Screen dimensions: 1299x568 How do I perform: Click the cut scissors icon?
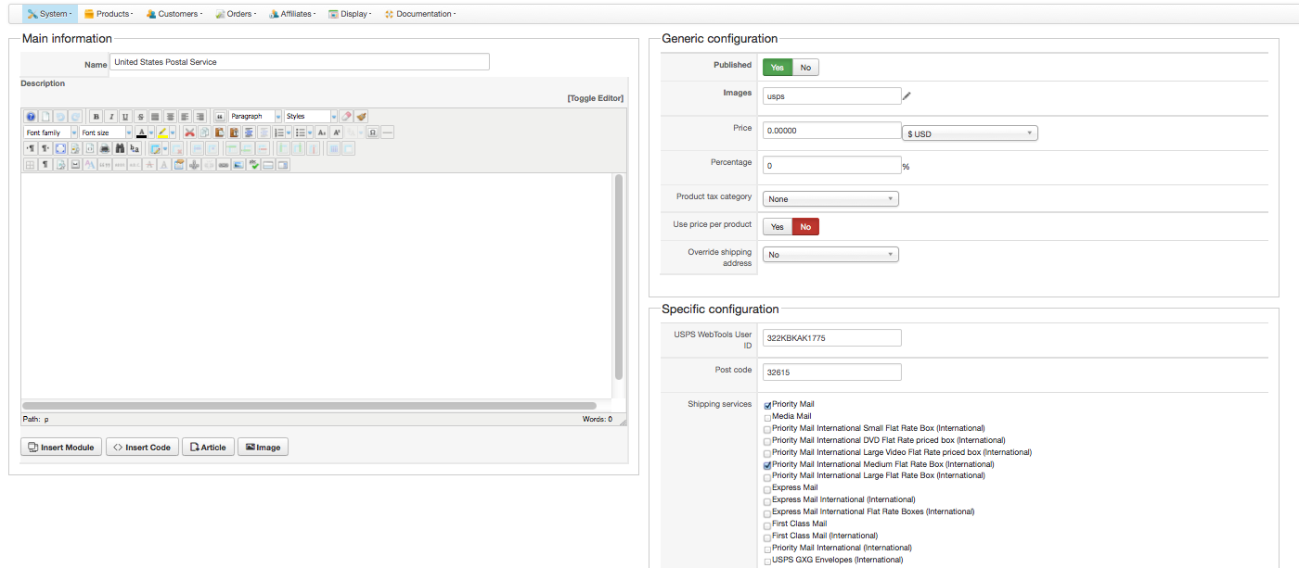pyautogui.click(x=189, y=133)
